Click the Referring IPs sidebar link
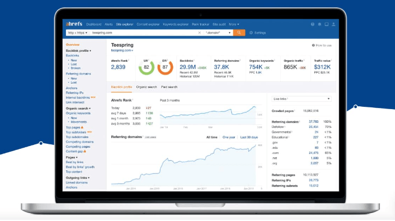Viewport: 395px width, 221px height. [x=74, y=93]
